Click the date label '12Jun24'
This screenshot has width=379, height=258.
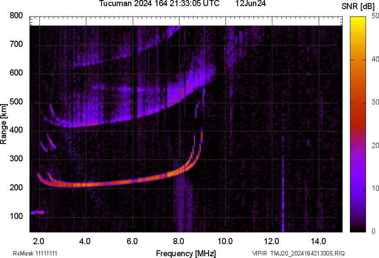click(x=251, y=3)
